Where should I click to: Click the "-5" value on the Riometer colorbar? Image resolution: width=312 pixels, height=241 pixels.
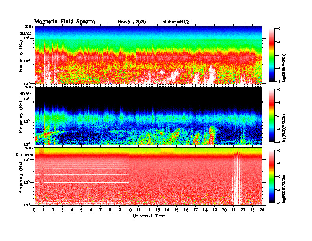click(x=279, y=150)
